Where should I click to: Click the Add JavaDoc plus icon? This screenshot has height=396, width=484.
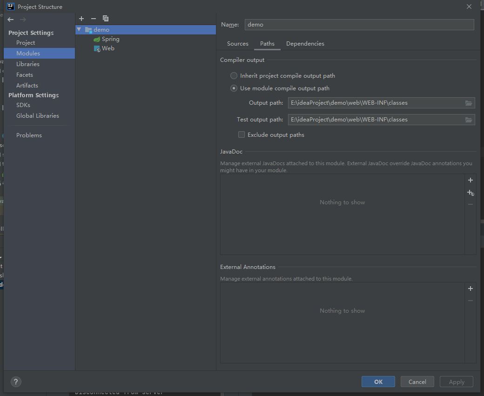470,180
